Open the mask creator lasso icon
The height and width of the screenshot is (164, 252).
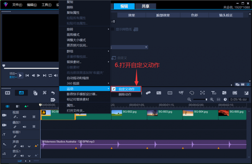[192, 93]
